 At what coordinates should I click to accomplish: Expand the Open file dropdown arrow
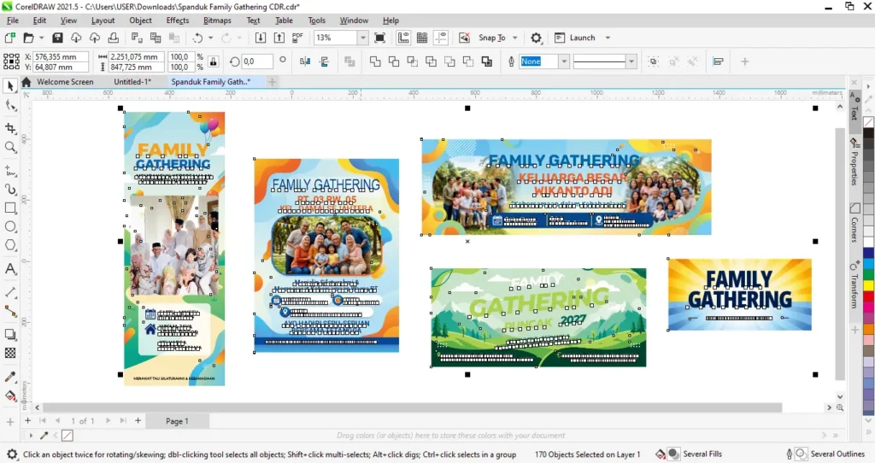41,38
